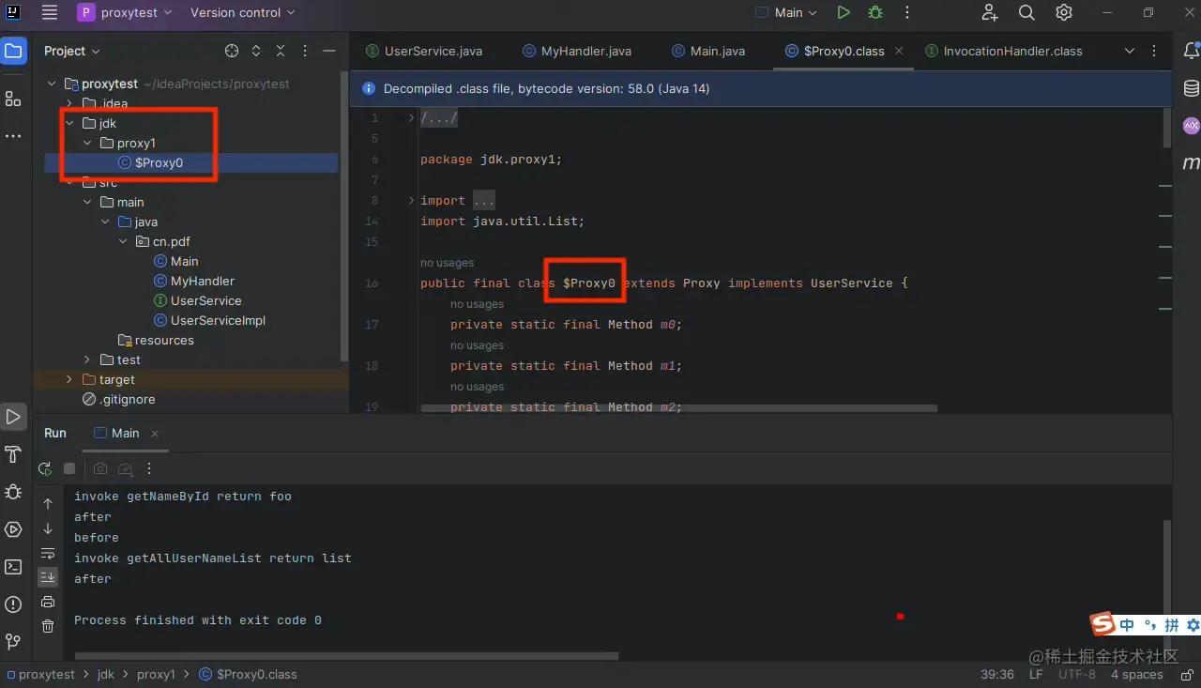Rerun Main using the rerun icon
The height and width of the screenshot is (688, 1201).
[45, 468]
